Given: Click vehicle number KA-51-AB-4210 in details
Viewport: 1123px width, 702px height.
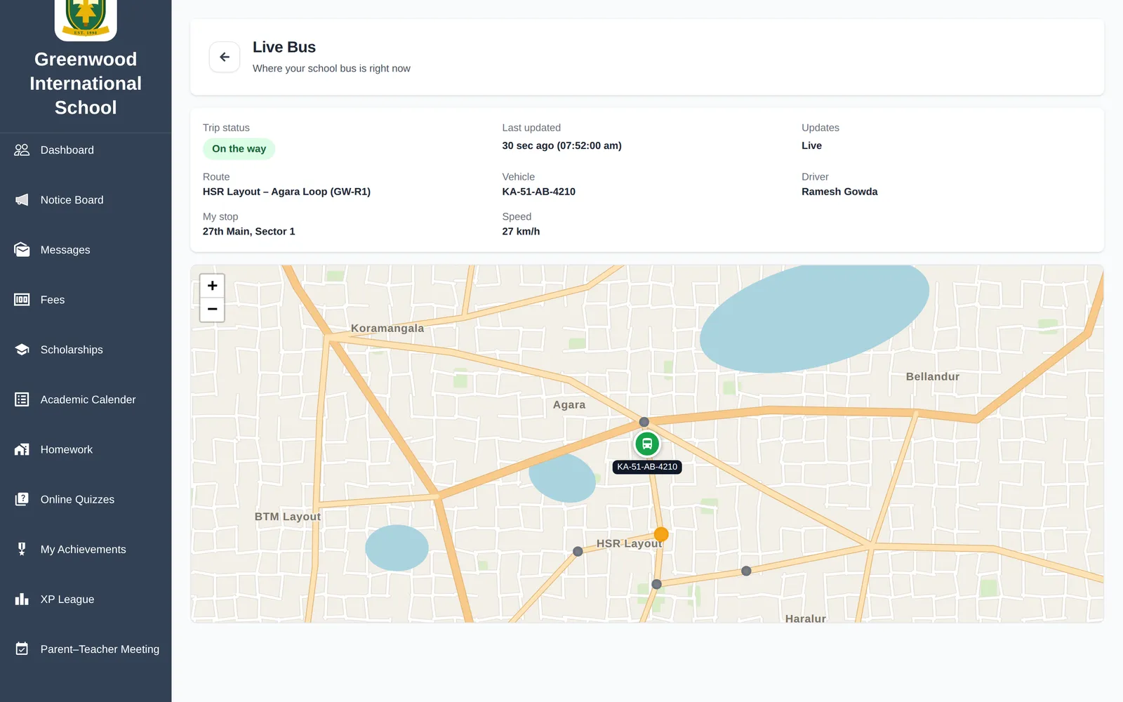Looking at the screenshot, I should point(538,192).
